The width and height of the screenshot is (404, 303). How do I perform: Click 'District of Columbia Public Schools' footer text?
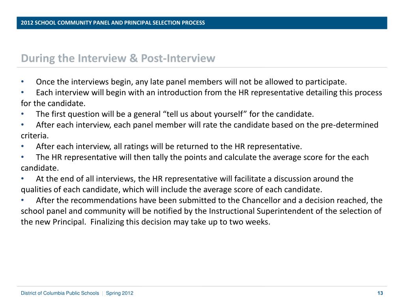click(60, 293)
